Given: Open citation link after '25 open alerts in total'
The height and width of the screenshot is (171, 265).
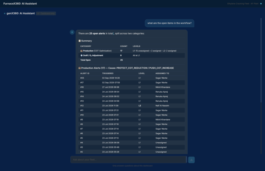Looking at the screenshot, I should pyautogui.click(x=113, y=34).
